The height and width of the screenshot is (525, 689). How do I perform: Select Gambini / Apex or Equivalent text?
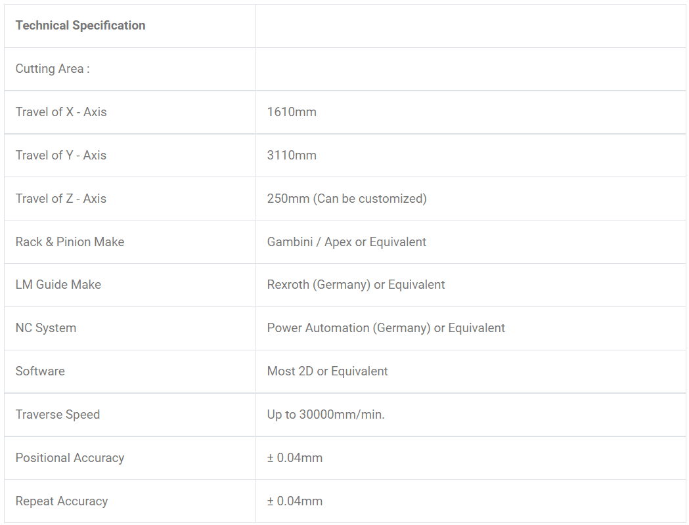point(347,242)
